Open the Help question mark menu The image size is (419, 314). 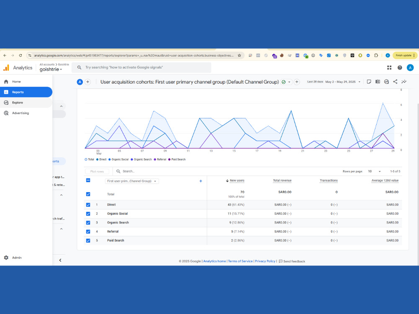(399, 67)
